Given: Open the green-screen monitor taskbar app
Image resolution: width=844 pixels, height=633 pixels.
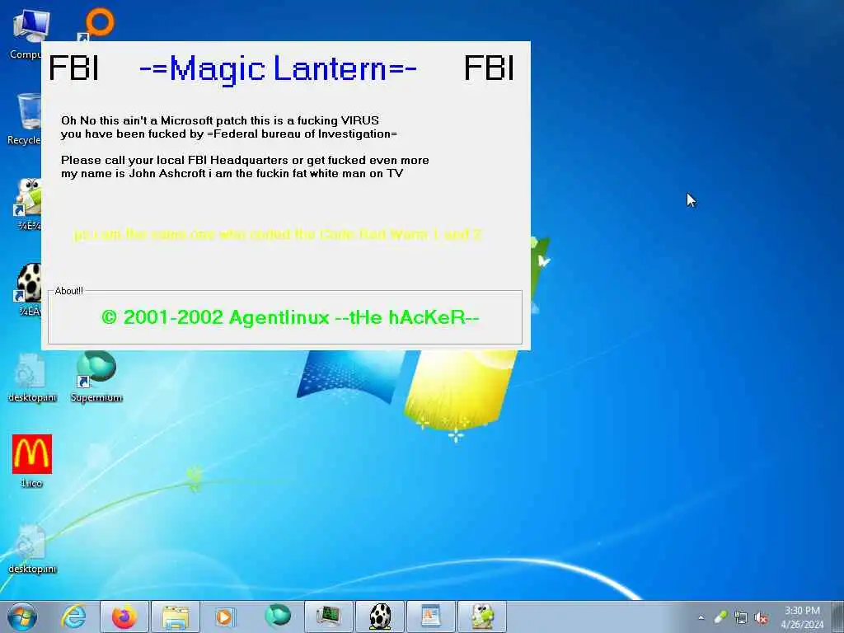Looking at the screenshot, I should [328, 617].
